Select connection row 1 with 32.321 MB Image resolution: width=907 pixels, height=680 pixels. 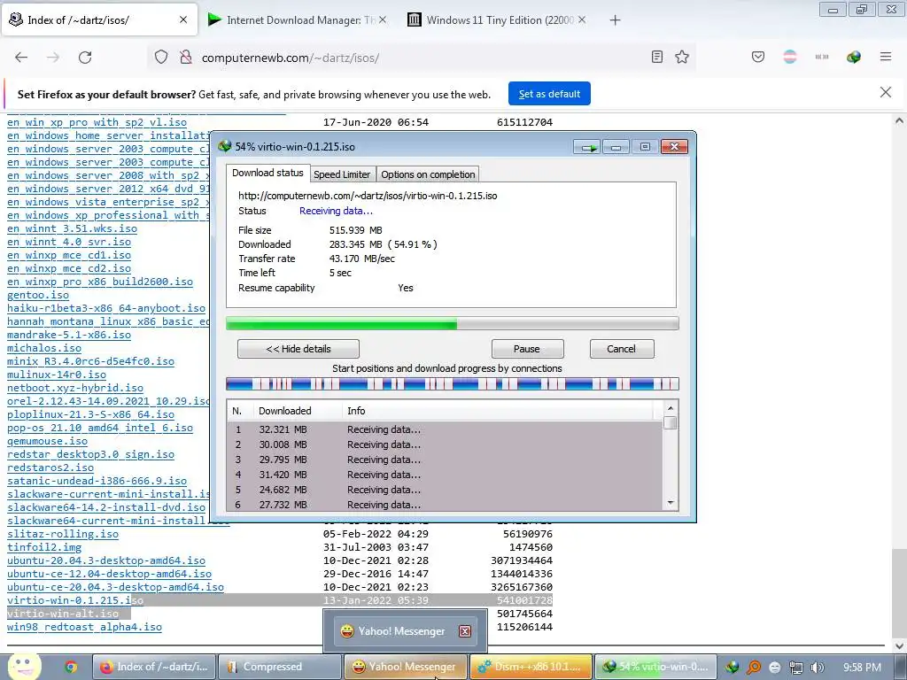pos(445,429)
